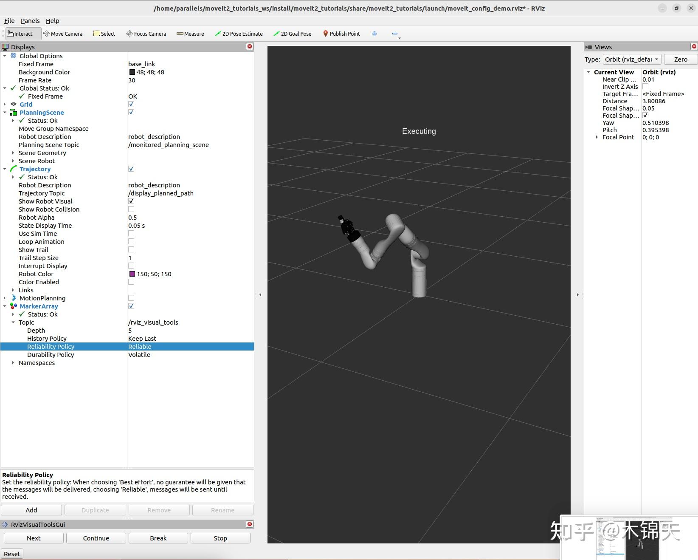Pick the 2D Goal Pose tool
The width and height of the screenshot is (698, 560).
click(292, 34)
